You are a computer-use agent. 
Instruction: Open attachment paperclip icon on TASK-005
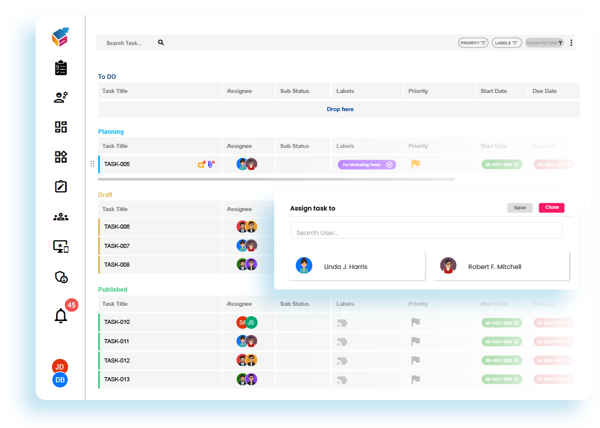(211, 164)
